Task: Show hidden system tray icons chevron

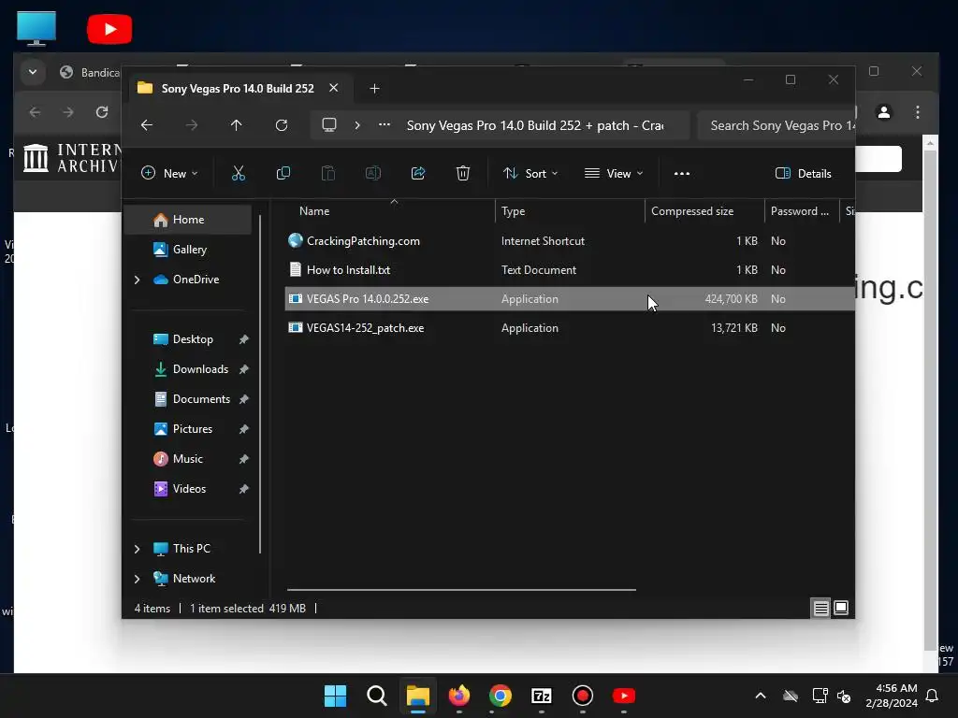Action: click(761, 696)
